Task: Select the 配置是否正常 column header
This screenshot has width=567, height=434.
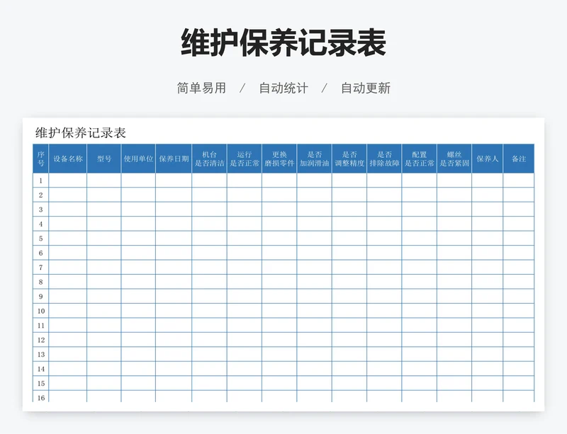Action: [x=419, y=159]
